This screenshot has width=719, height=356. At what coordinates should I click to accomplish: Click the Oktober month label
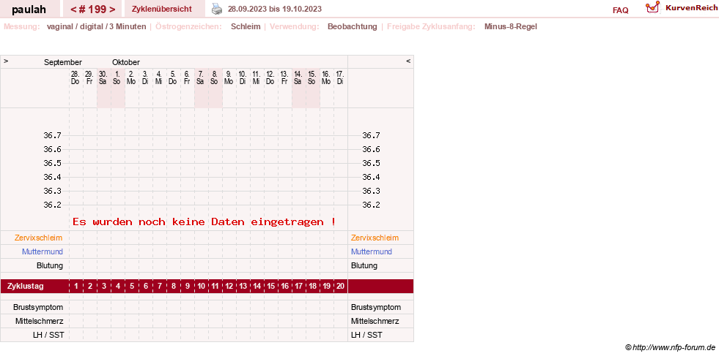126,62
